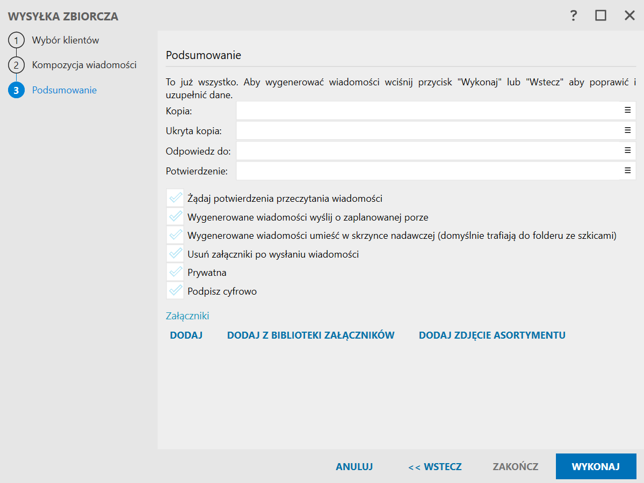644x483 pixels.
Task: Open list menu icon for Ukryta kopia
Action: click(627, 130)
